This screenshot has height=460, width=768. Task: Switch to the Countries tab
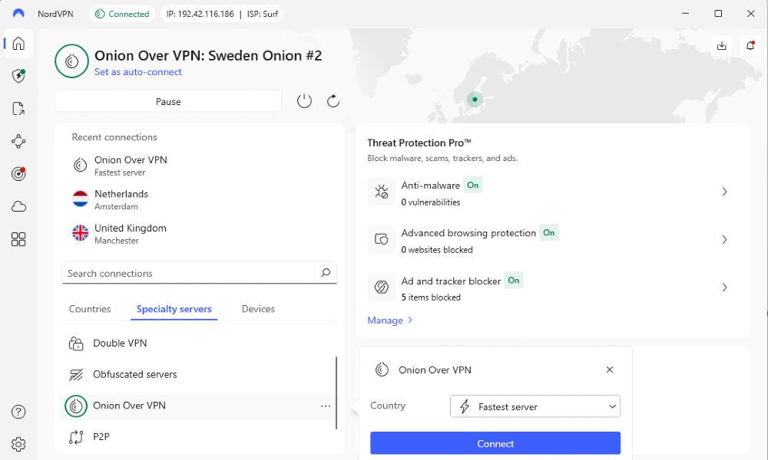89,309
